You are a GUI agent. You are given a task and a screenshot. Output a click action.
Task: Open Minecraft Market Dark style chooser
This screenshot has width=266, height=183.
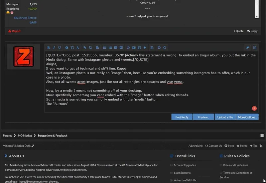[19, 146]
